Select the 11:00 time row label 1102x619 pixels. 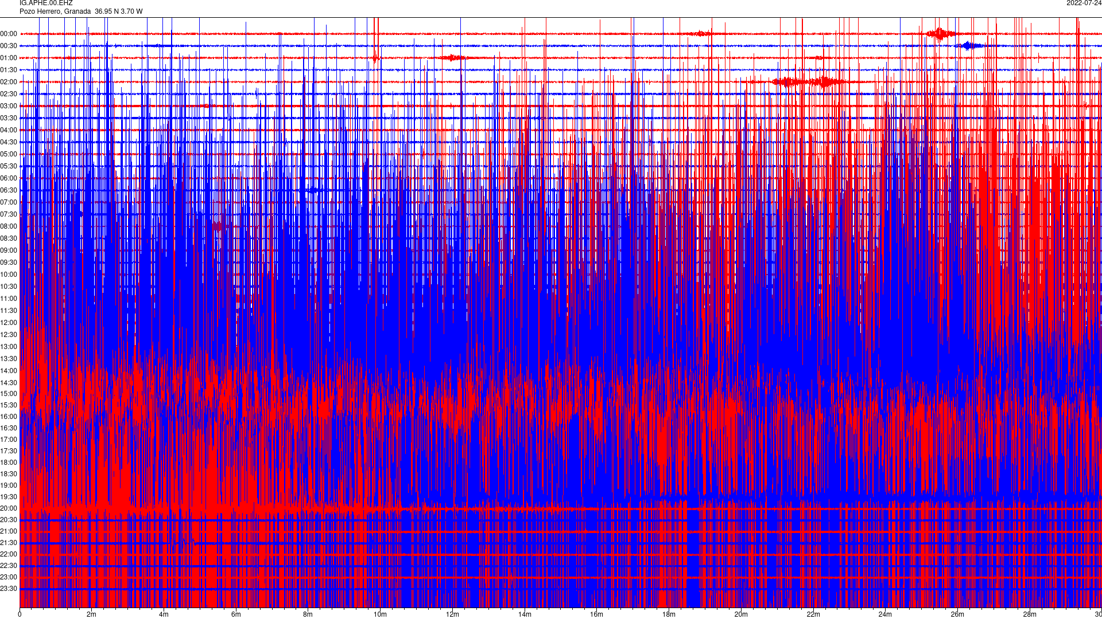(x=9, y=299)
